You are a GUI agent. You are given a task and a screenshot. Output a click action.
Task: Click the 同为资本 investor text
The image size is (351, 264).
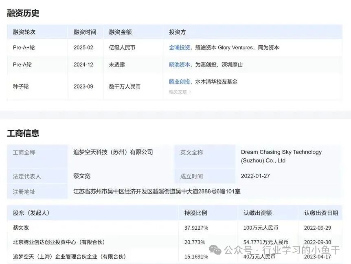(269, 48)
